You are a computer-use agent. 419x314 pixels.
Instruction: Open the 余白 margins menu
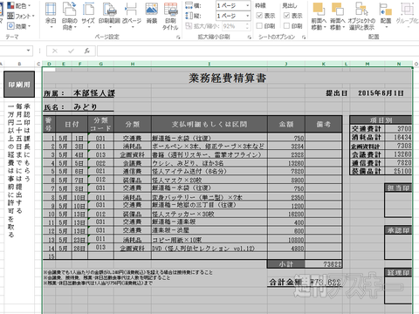pyautogui.click(x=51, y=16)
